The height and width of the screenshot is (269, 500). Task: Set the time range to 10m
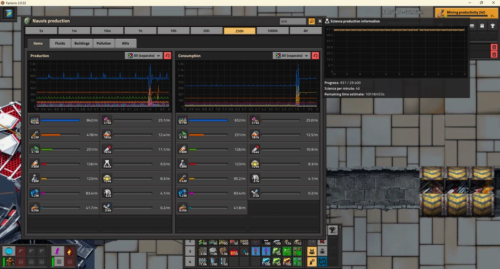pyautogui.click(x=107, y=31)
